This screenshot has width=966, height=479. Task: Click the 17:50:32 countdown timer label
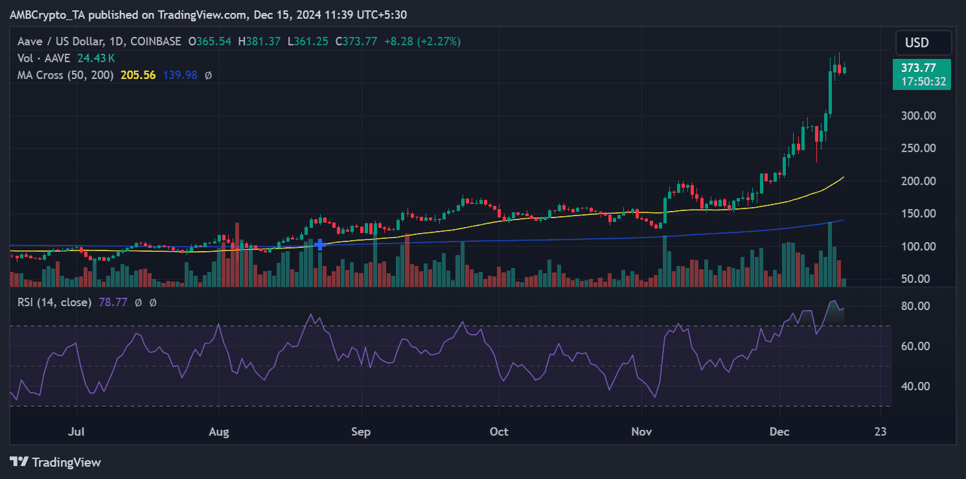tap(921, 82)
